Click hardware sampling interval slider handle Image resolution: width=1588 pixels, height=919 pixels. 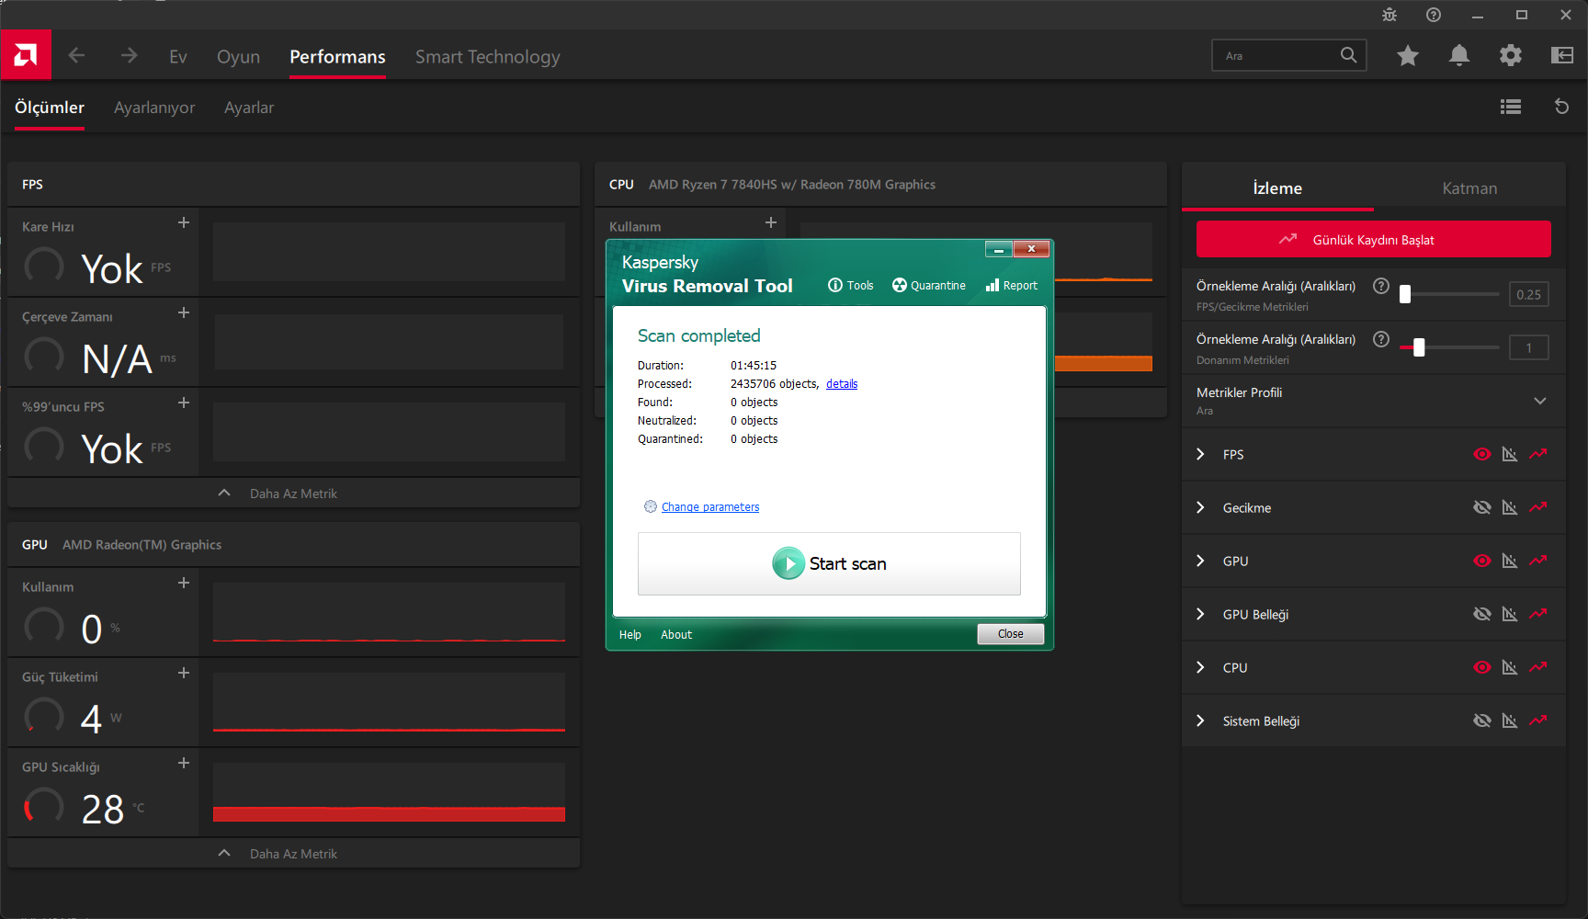pos(1419,347)
